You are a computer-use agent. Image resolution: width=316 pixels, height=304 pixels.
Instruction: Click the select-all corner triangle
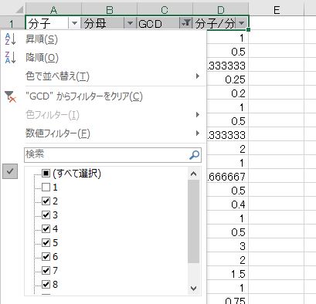(19, 10)
